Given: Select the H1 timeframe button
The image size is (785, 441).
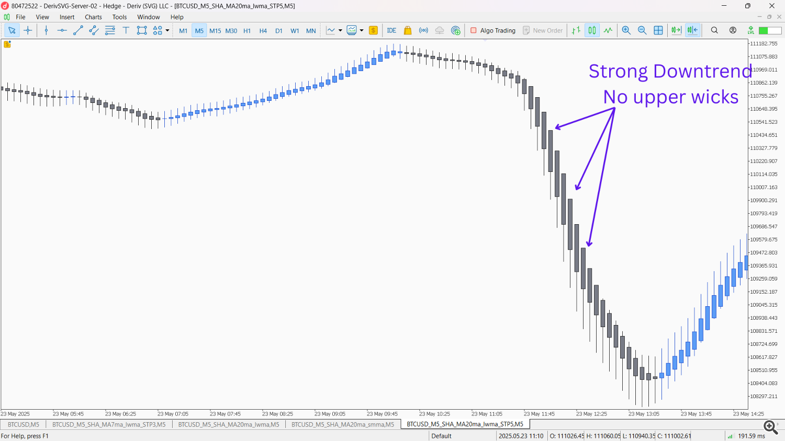Looking at the screenshot, I should point(247,31).
